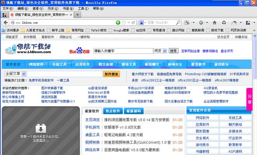Open the 帮助 menu
The height and width of the screenshot is (155, 257).
point(98,9)
